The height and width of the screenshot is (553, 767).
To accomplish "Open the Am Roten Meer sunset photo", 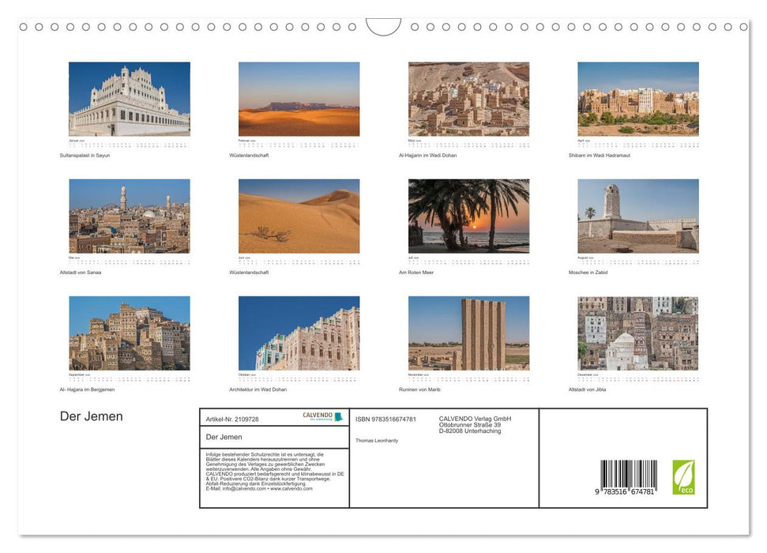I will pyautogui.click(x=468, y=216).
